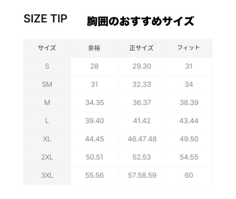Click the 32.33 cell in SM row
The width and height of the screenshot is (236, 199).
(142, 85)
